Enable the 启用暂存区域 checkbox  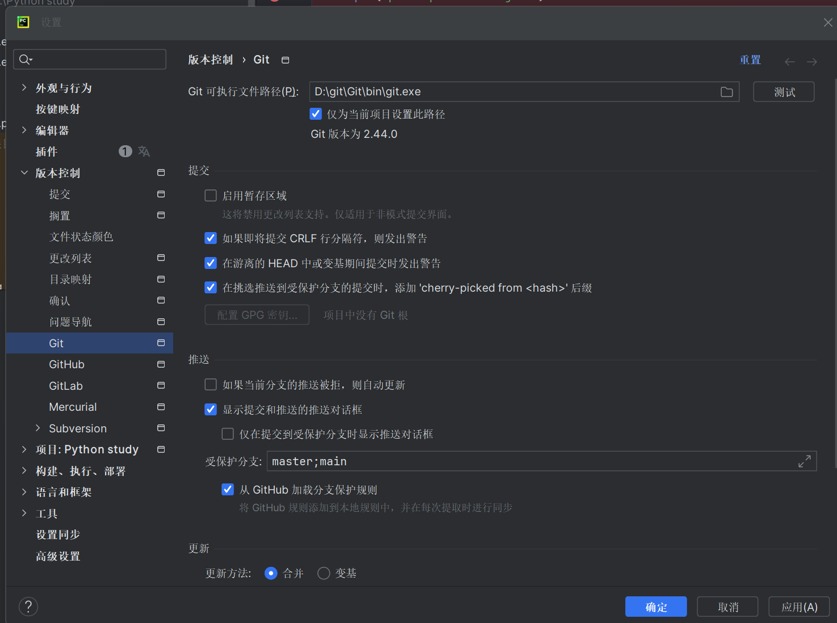click(x=211, y=196)
